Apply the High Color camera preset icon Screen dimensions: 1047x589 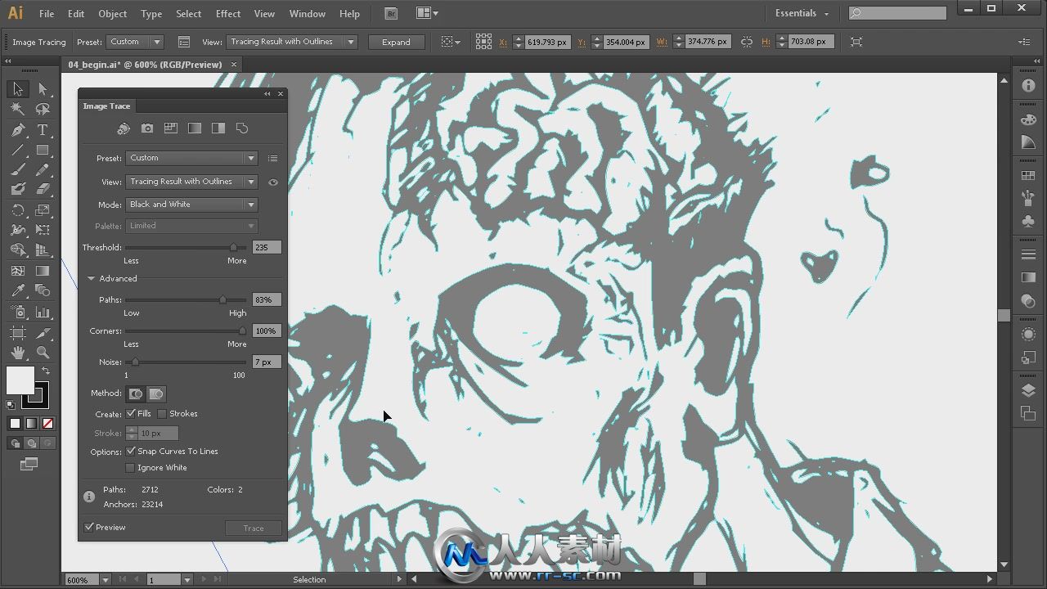(x=147, y=128)
